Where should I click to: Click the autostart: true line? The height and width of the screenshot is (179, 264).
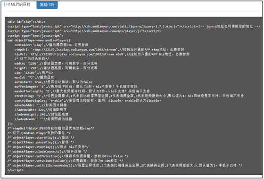pos(53,82)
